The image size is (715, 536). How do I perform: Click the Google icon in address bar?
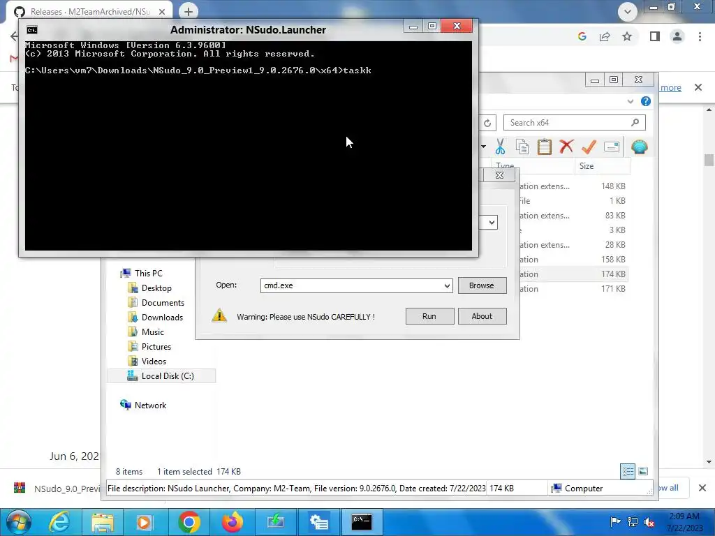pos(582,36)
